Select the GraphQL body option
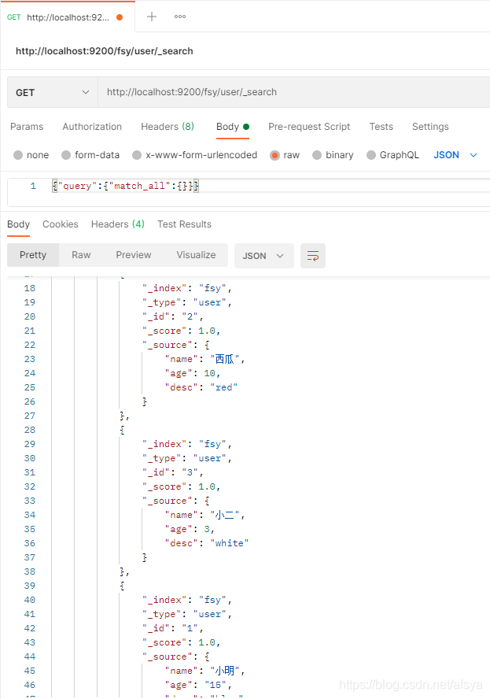Screen dimensions: 490x699 coord(371,155)
